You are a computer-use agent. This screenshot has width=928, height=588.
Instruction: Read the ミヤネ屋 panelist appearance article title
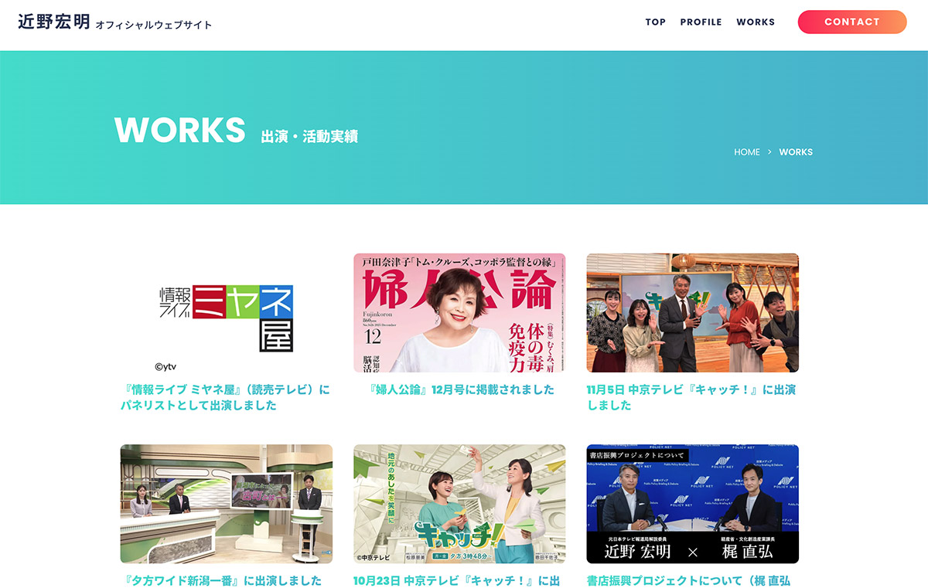point(225,397)
